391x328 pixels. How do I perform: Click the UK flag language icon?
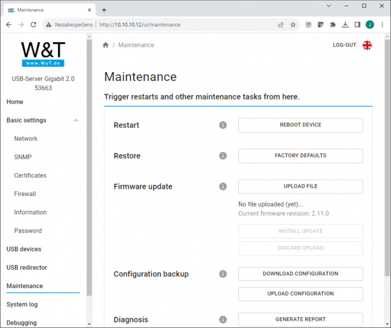click(x=367, y=45)
